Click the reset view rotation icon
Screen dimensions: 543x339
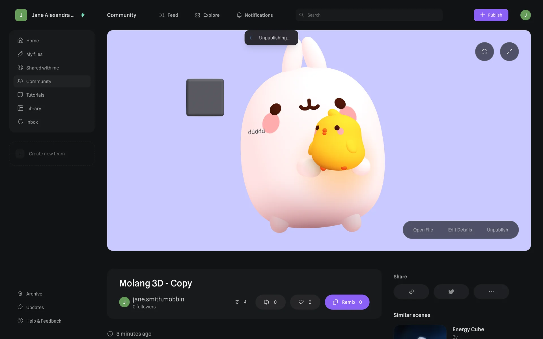[484, 52]
